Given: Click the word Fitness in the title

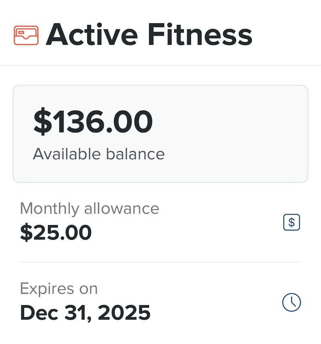Looking at the screenshot, I should click(200, 35).
